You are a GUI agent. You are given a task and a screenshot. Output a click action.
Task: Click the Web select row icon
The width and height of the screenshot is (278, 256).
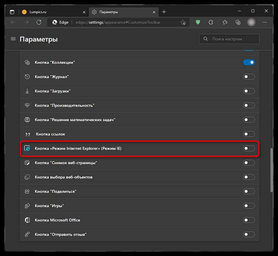coord(27,177)
